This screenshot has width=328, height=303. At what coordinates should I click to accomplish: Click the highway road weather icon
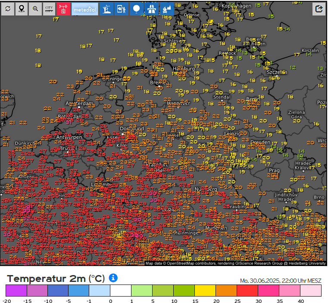pyautogui.click(x=151, y=9)
